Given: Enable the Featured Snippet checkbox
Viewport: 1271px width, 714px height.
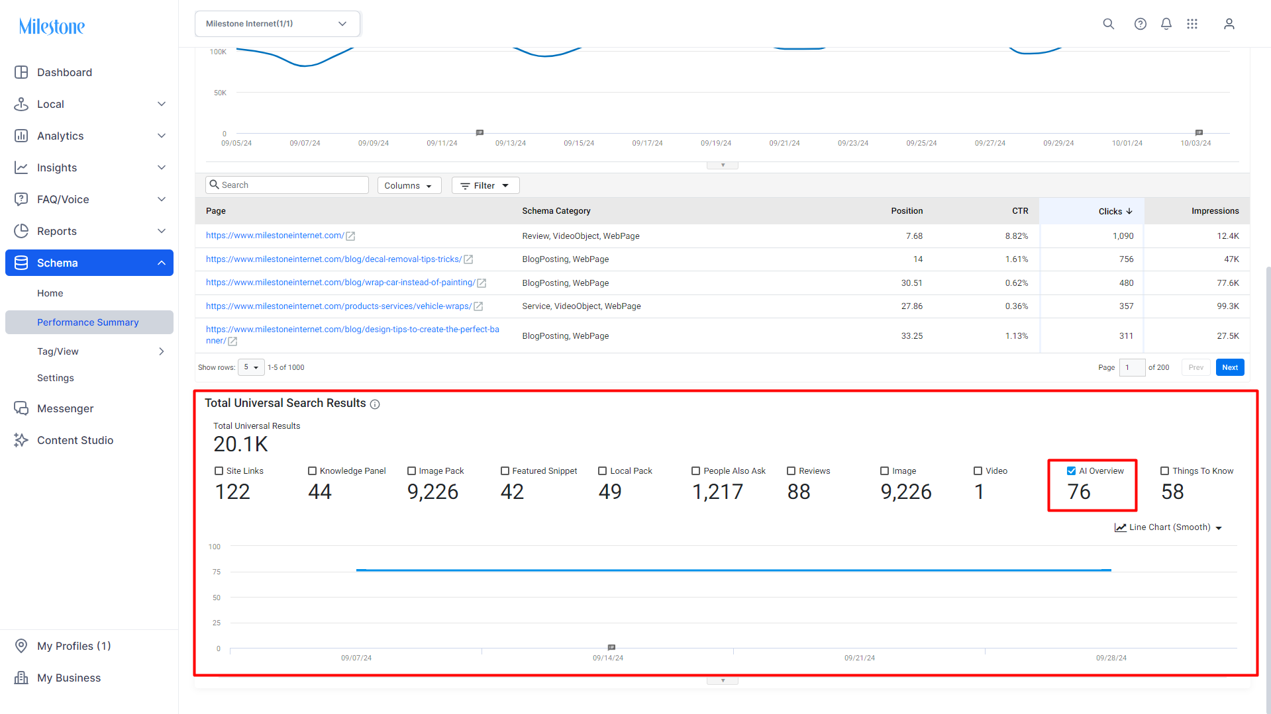Looking at the screenshot, I should pos(505,471).
